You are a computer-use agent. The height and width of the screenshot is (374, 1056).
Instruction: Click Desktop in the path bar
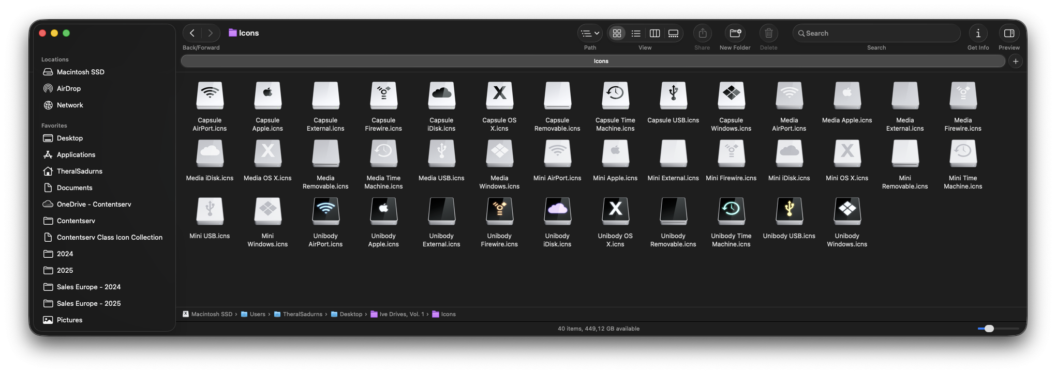[350, 314]
